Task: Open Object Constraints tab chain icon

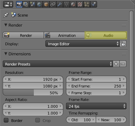Action: point(53,4)
